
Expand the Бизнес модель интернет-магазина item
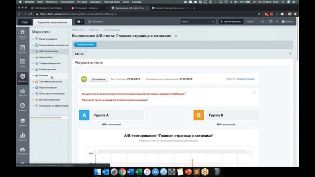33,45
